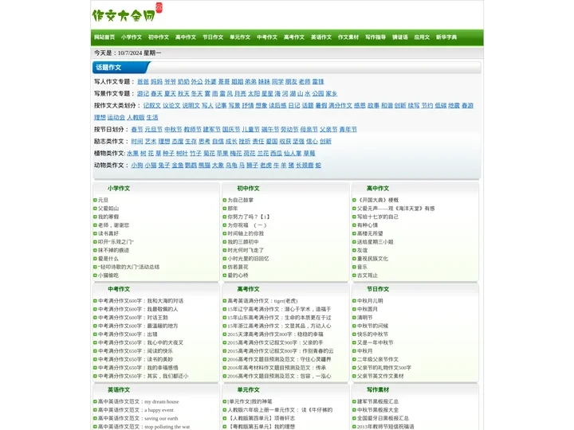Open the article 建军节黑板报汇总

coord(378,401)
